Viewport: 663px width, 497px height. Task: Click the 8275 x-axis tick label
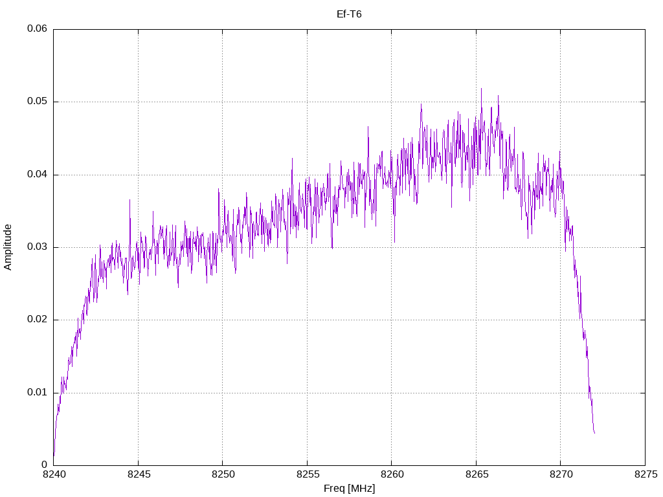pos(647,474)
